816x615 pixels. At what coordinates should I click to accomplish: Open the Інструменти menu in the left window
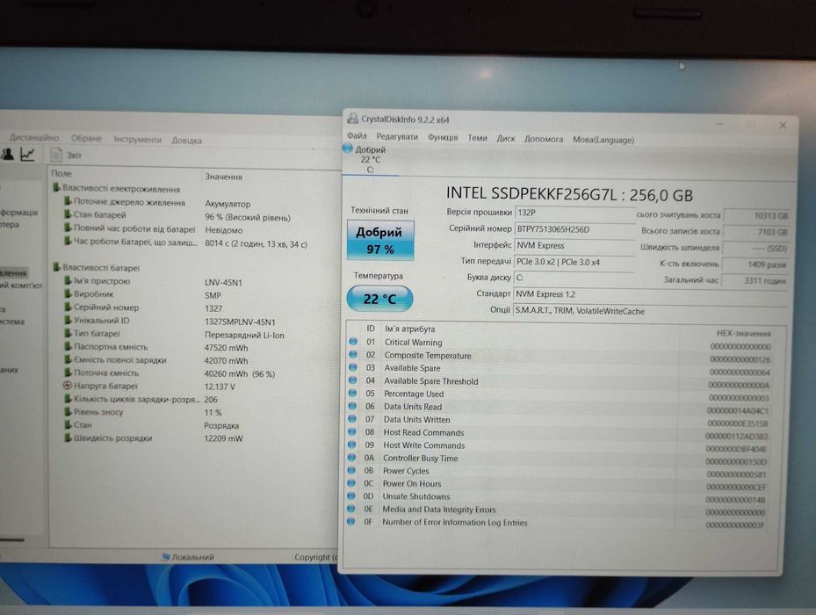click(x=137, y=140)
